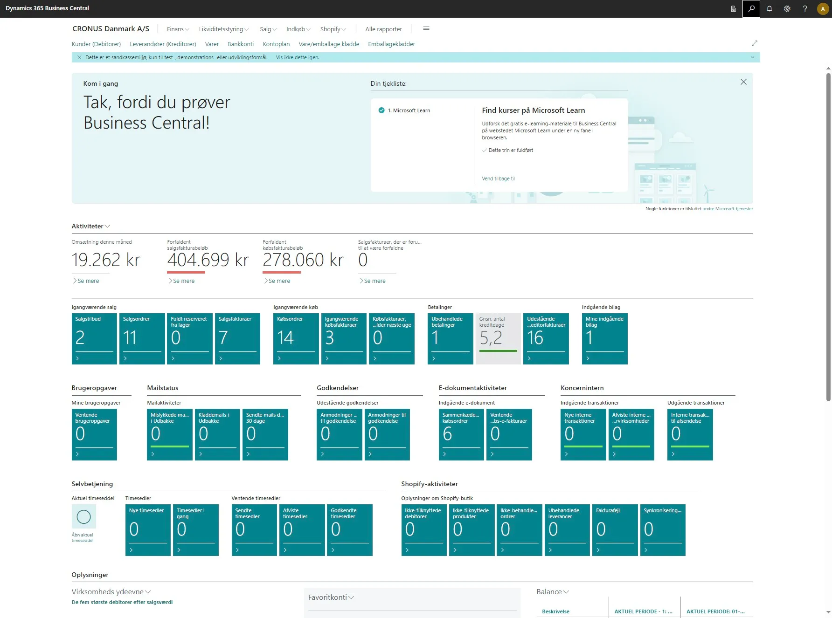Open 'andre Microsoft-tjenester' link
832x618 pixels.
point(728,209)
